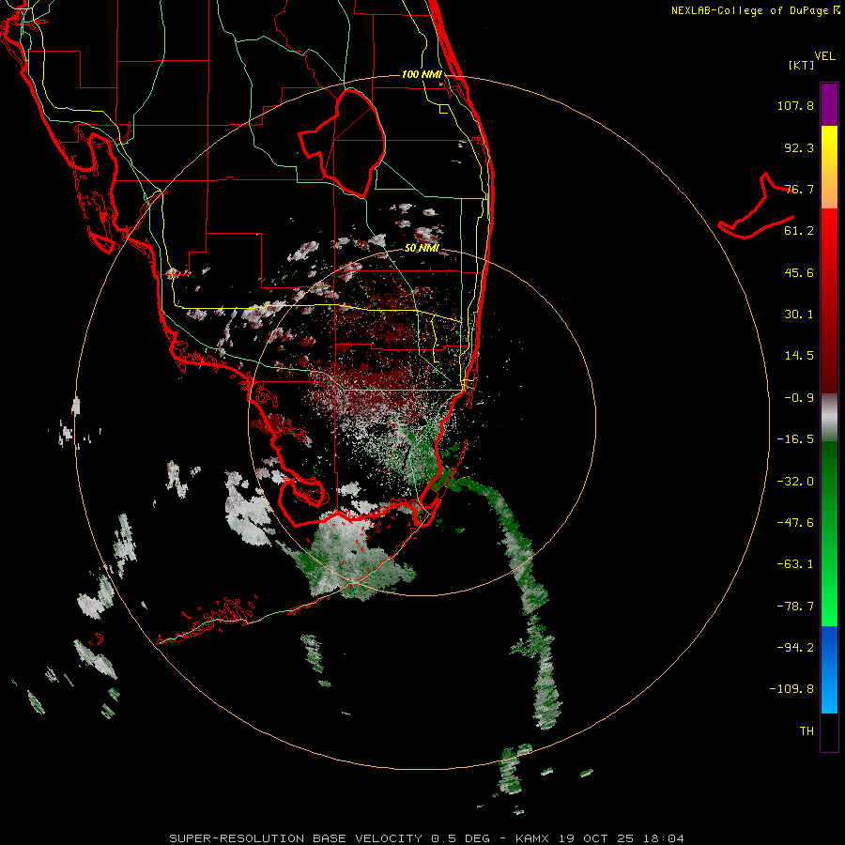This screenshot has width=845, height=845.
Task: Click the -109.8 velocity scale value
Action: [791, 689]
